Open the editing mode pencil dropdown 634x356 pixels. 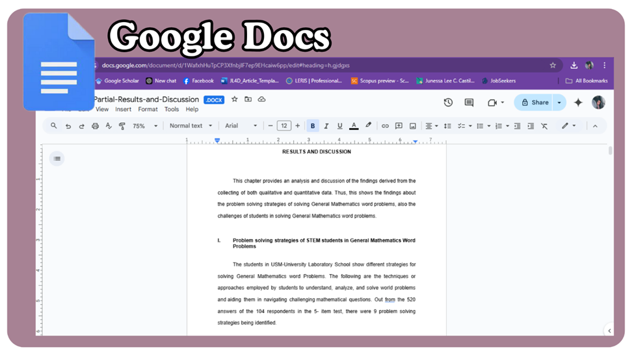568,125
